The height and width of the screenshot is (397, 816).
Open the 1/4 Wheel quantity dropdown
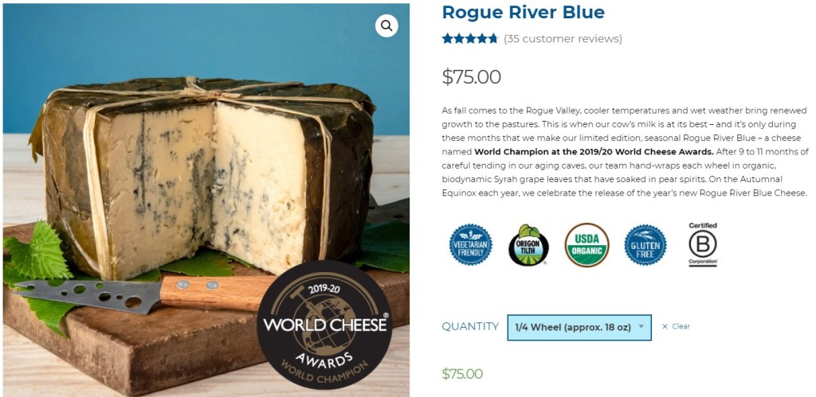[x=579, y=327]
